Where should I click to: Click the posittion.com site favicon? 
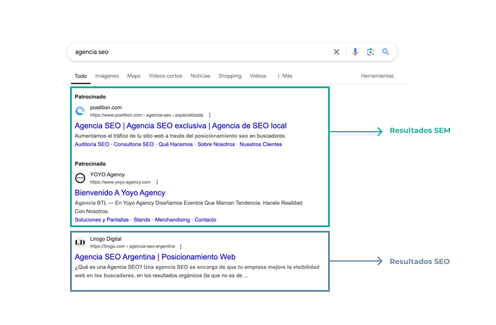(x=80, y=111)
